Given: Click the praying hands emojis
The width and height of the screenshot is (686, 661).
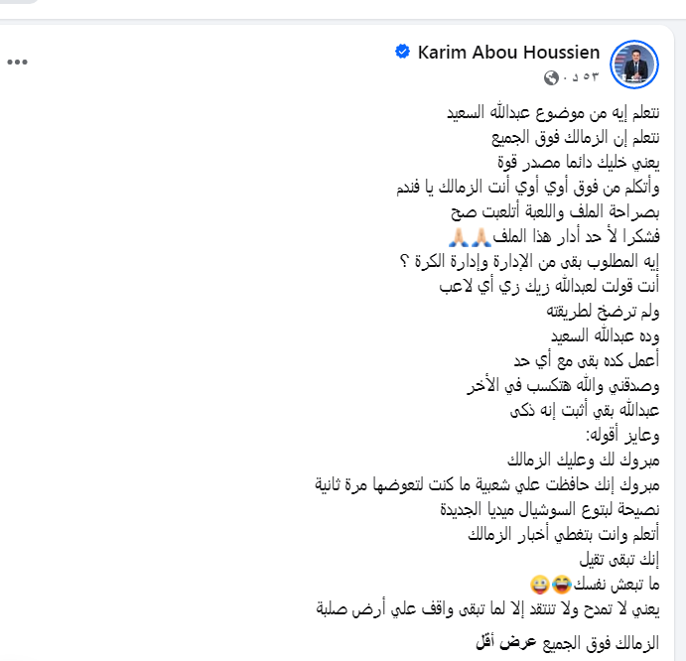Looking at the screenshot, I should (x=470, y=237).
